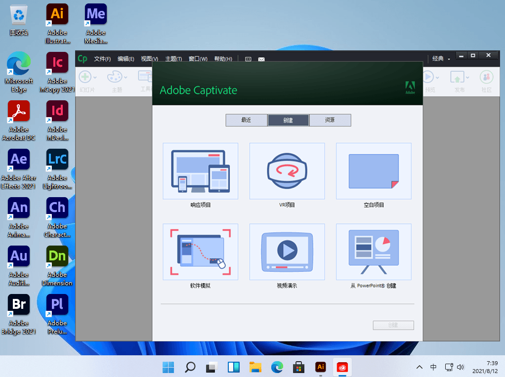This screenshot has height=377, width=505.
Task: Click the Themes (主题) palette toolbar icon
Action: coord(114,77)
